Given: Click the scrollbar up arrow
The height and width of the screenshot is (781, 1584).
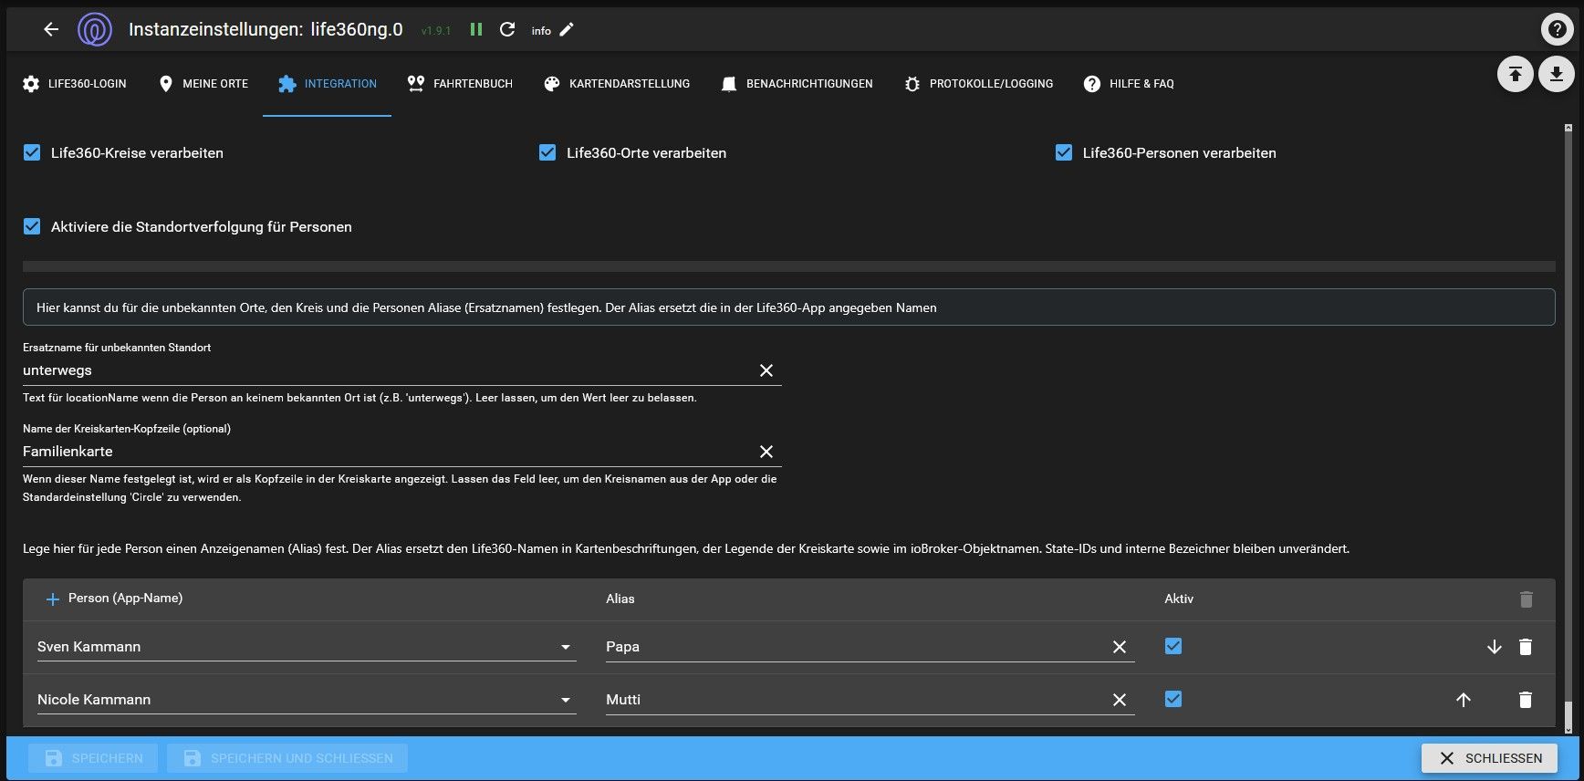Looking at the screenshot, I should pos(1568,128).
